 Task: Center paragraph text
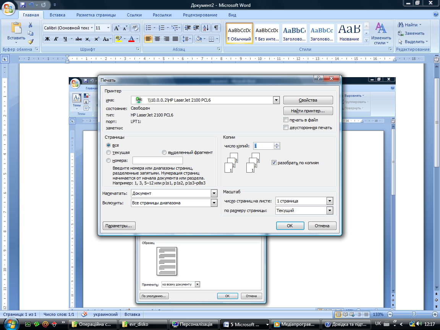157,39
